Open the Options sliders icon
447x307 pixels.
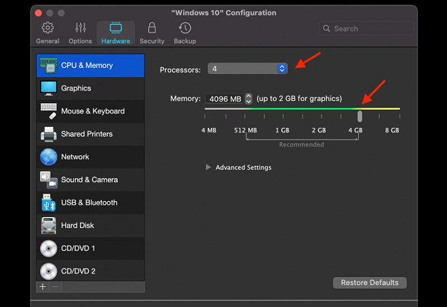click(80, 28)
